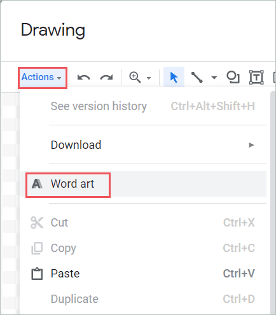The height and width of the screenshot is (315, 276).
Task: Select the Line tool
Action: point(197,77)
